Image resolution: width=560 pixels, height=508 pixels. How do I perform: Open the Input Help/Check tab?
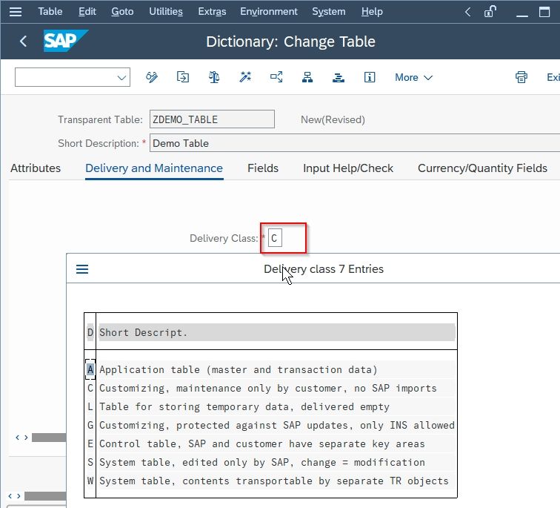pos(348,168)
